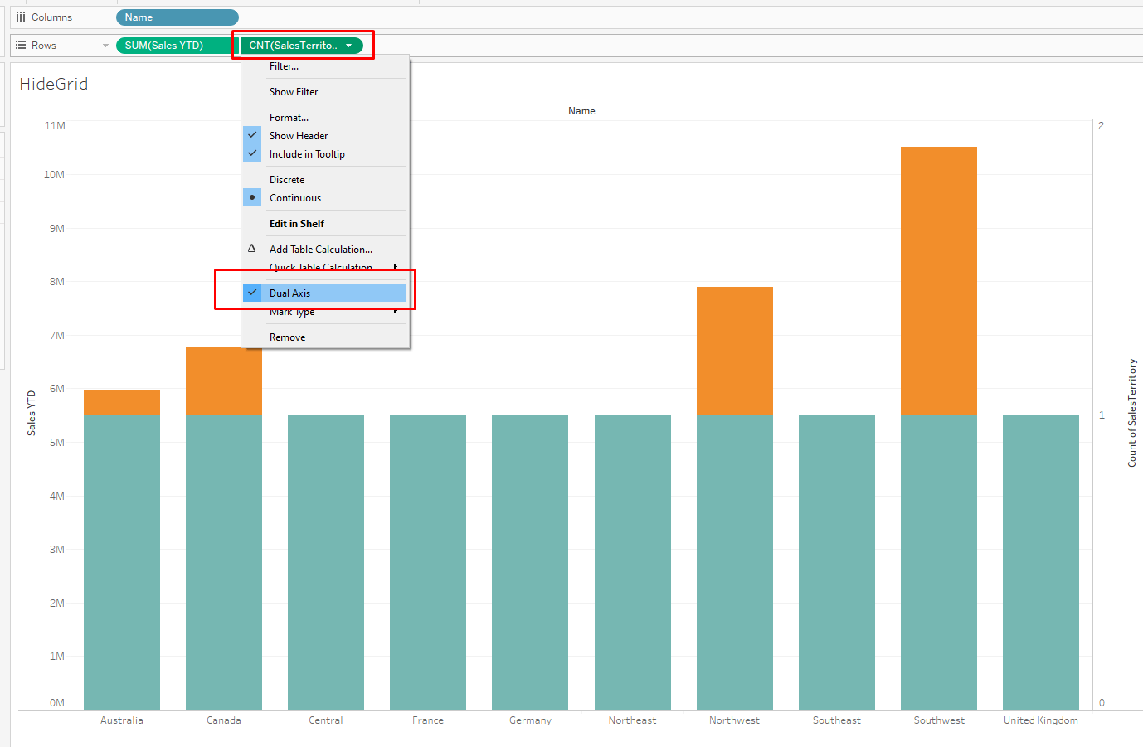Switch the measure to Discrete

tap(286, 179)
